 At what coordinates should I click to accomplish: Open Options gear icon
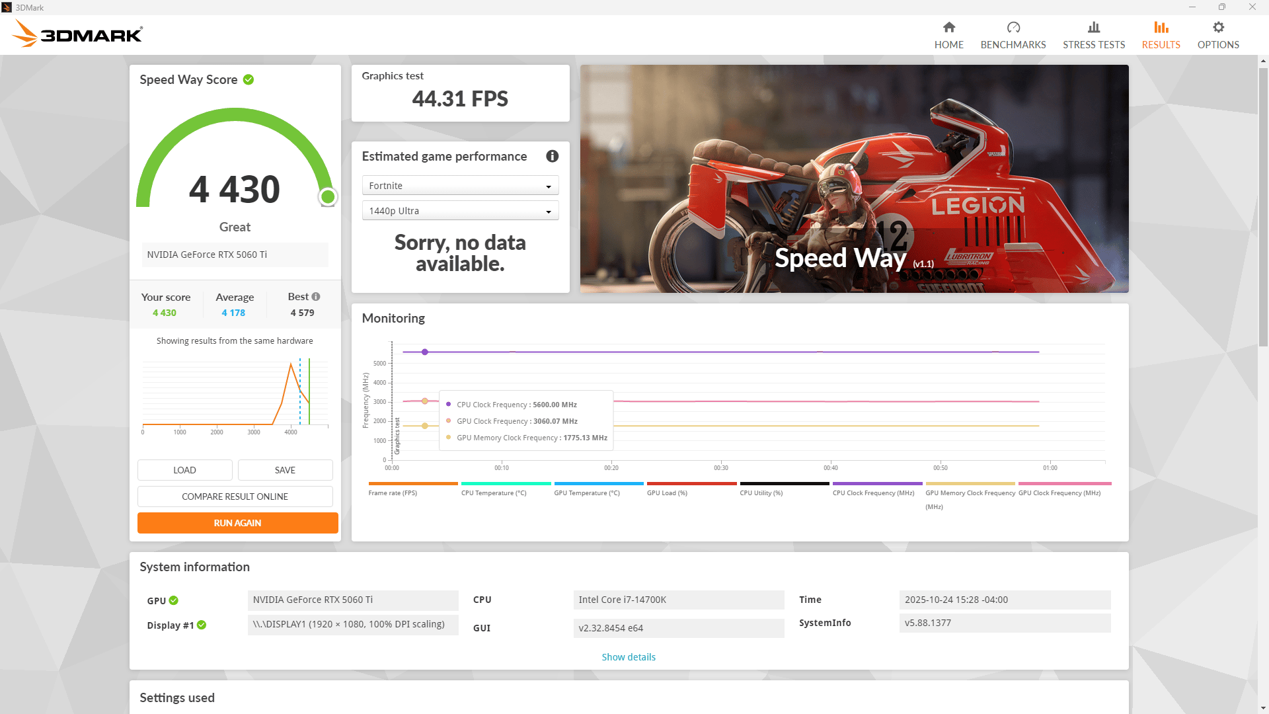1218,27
